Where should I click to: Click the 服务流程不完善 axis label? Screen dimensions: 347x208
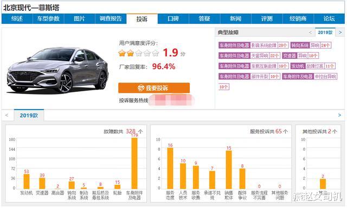[259, 196]
